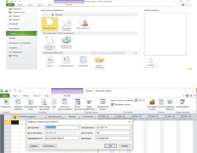197x153 pixels.
Task: Confirm the project info dialog with OK
Action: coord(111,146)
